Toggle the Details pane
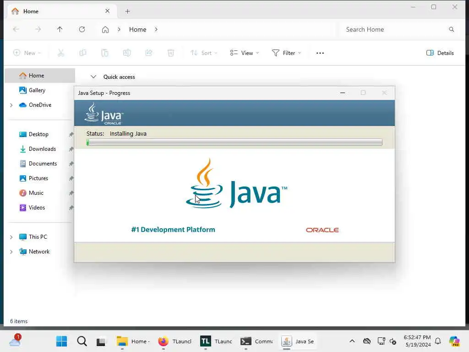Image resolution: width=469 pixels, height=352 pixels. point(440,53)
